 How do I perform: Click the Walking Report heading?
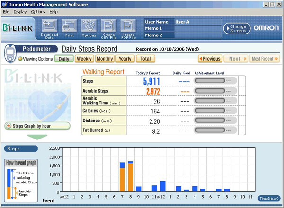point(103,72)
